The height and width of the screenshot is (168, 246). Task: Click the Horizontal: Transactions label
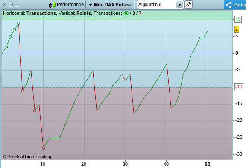pos(29,14)
